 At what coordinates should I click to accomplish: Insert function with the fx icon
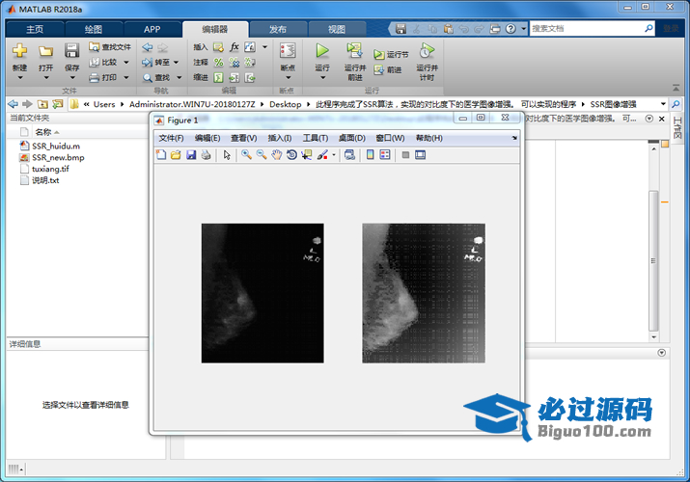click(235, 47)
